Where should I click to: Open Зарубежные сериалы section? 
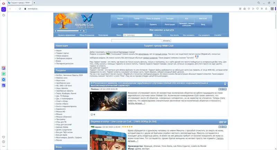click(65, 91)
